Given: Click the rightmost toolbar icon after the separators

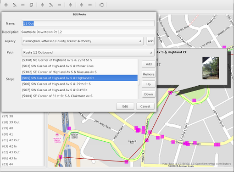Looking at the screenshot, I should tap(101, 5).
